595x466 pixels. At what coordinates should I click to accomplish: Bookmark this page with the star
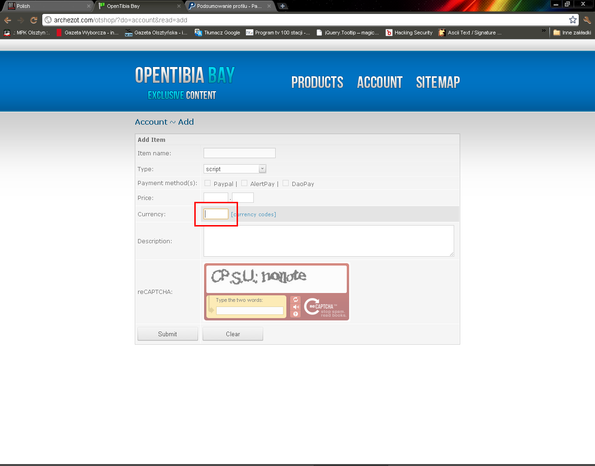[573, 20]
